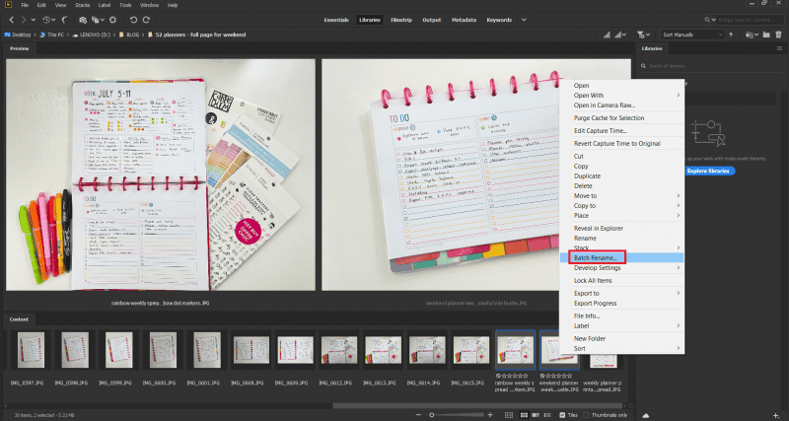789x421 pixels.
Task: Rotate image 90° clockwise
Action: tap(146, 20)
